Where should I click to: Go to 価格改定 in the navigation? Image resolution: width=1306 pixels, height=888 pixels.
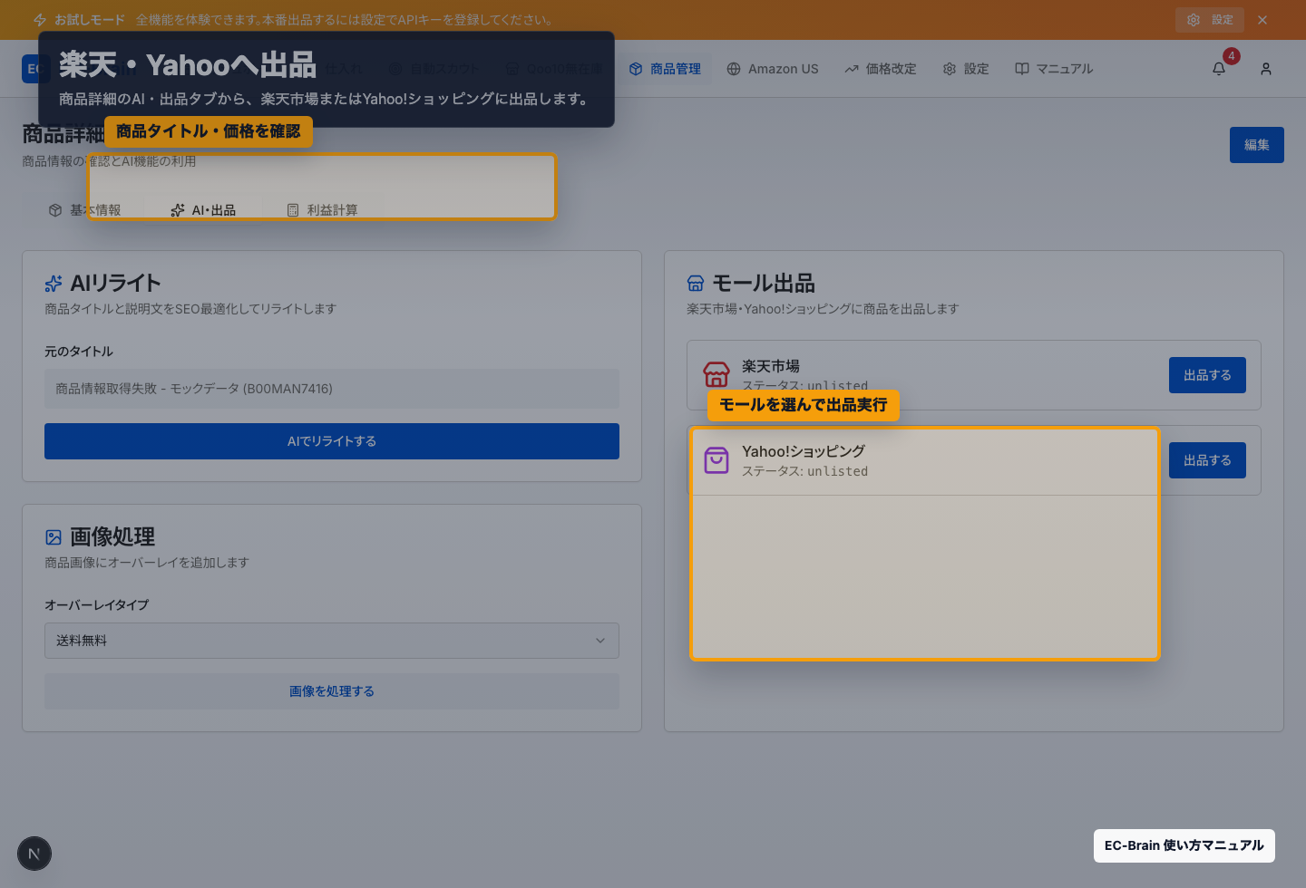[x=881, y=69]
